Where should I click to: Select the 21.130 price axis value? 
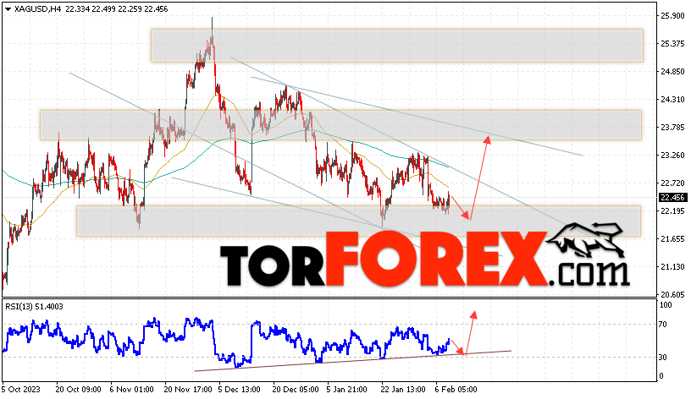(x=672, y=267)
